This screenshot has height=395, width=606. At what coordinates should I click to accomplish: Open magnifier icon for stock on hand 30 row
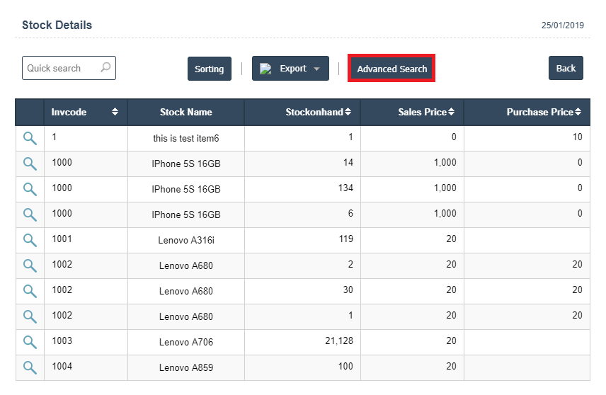pos(30,291)
